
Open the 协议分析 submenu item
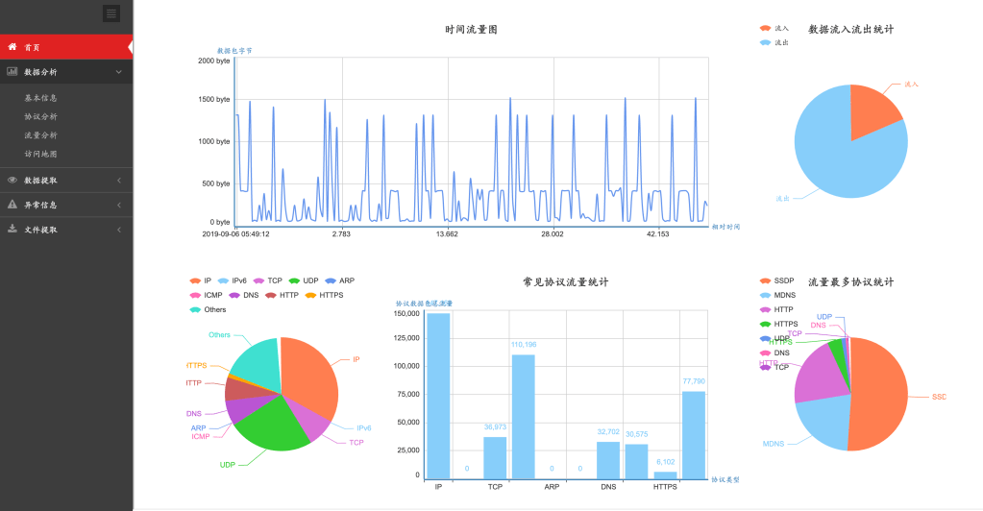(40, 116)
